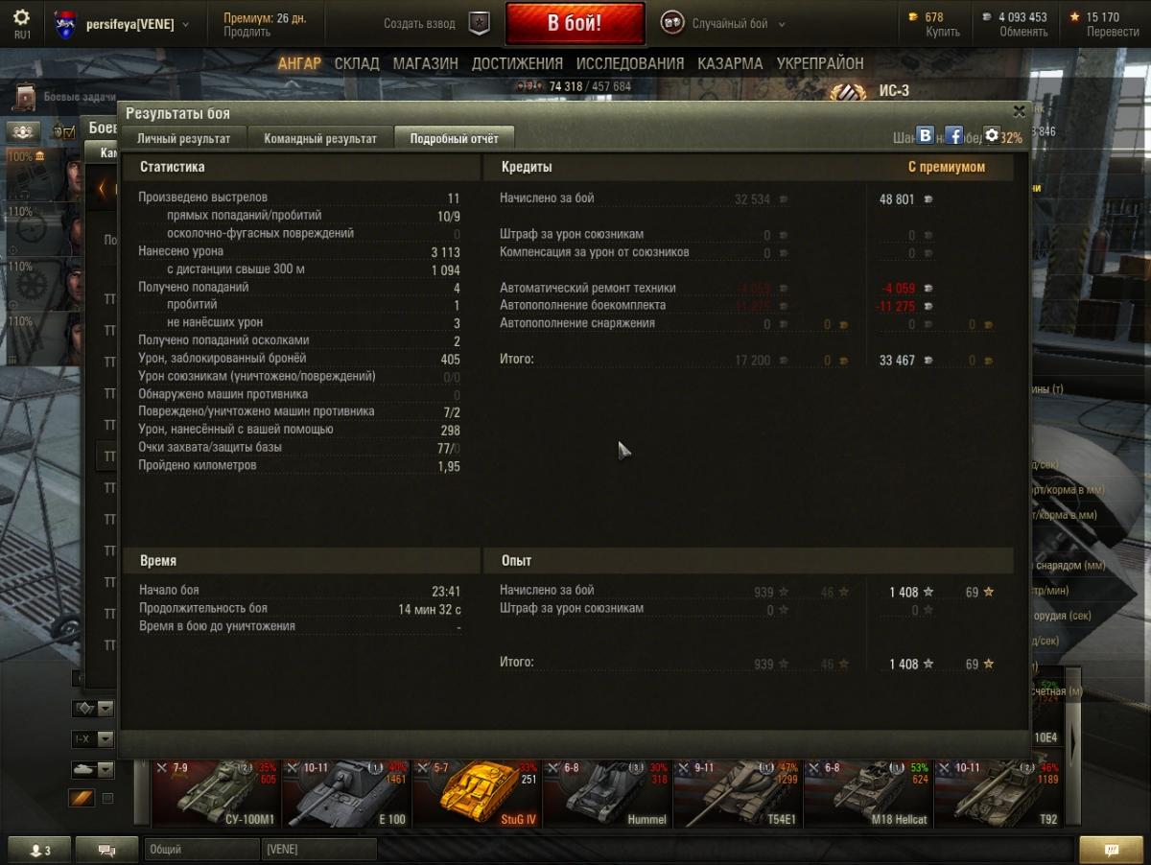The height and width of the screenshot is (865, 1151).
Task: Select the T92 tank in carousel
Action: click(998, 792)
